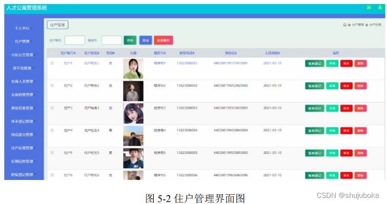
Task: Open 反馈回复管理 in sidebar
Action: 23,161
